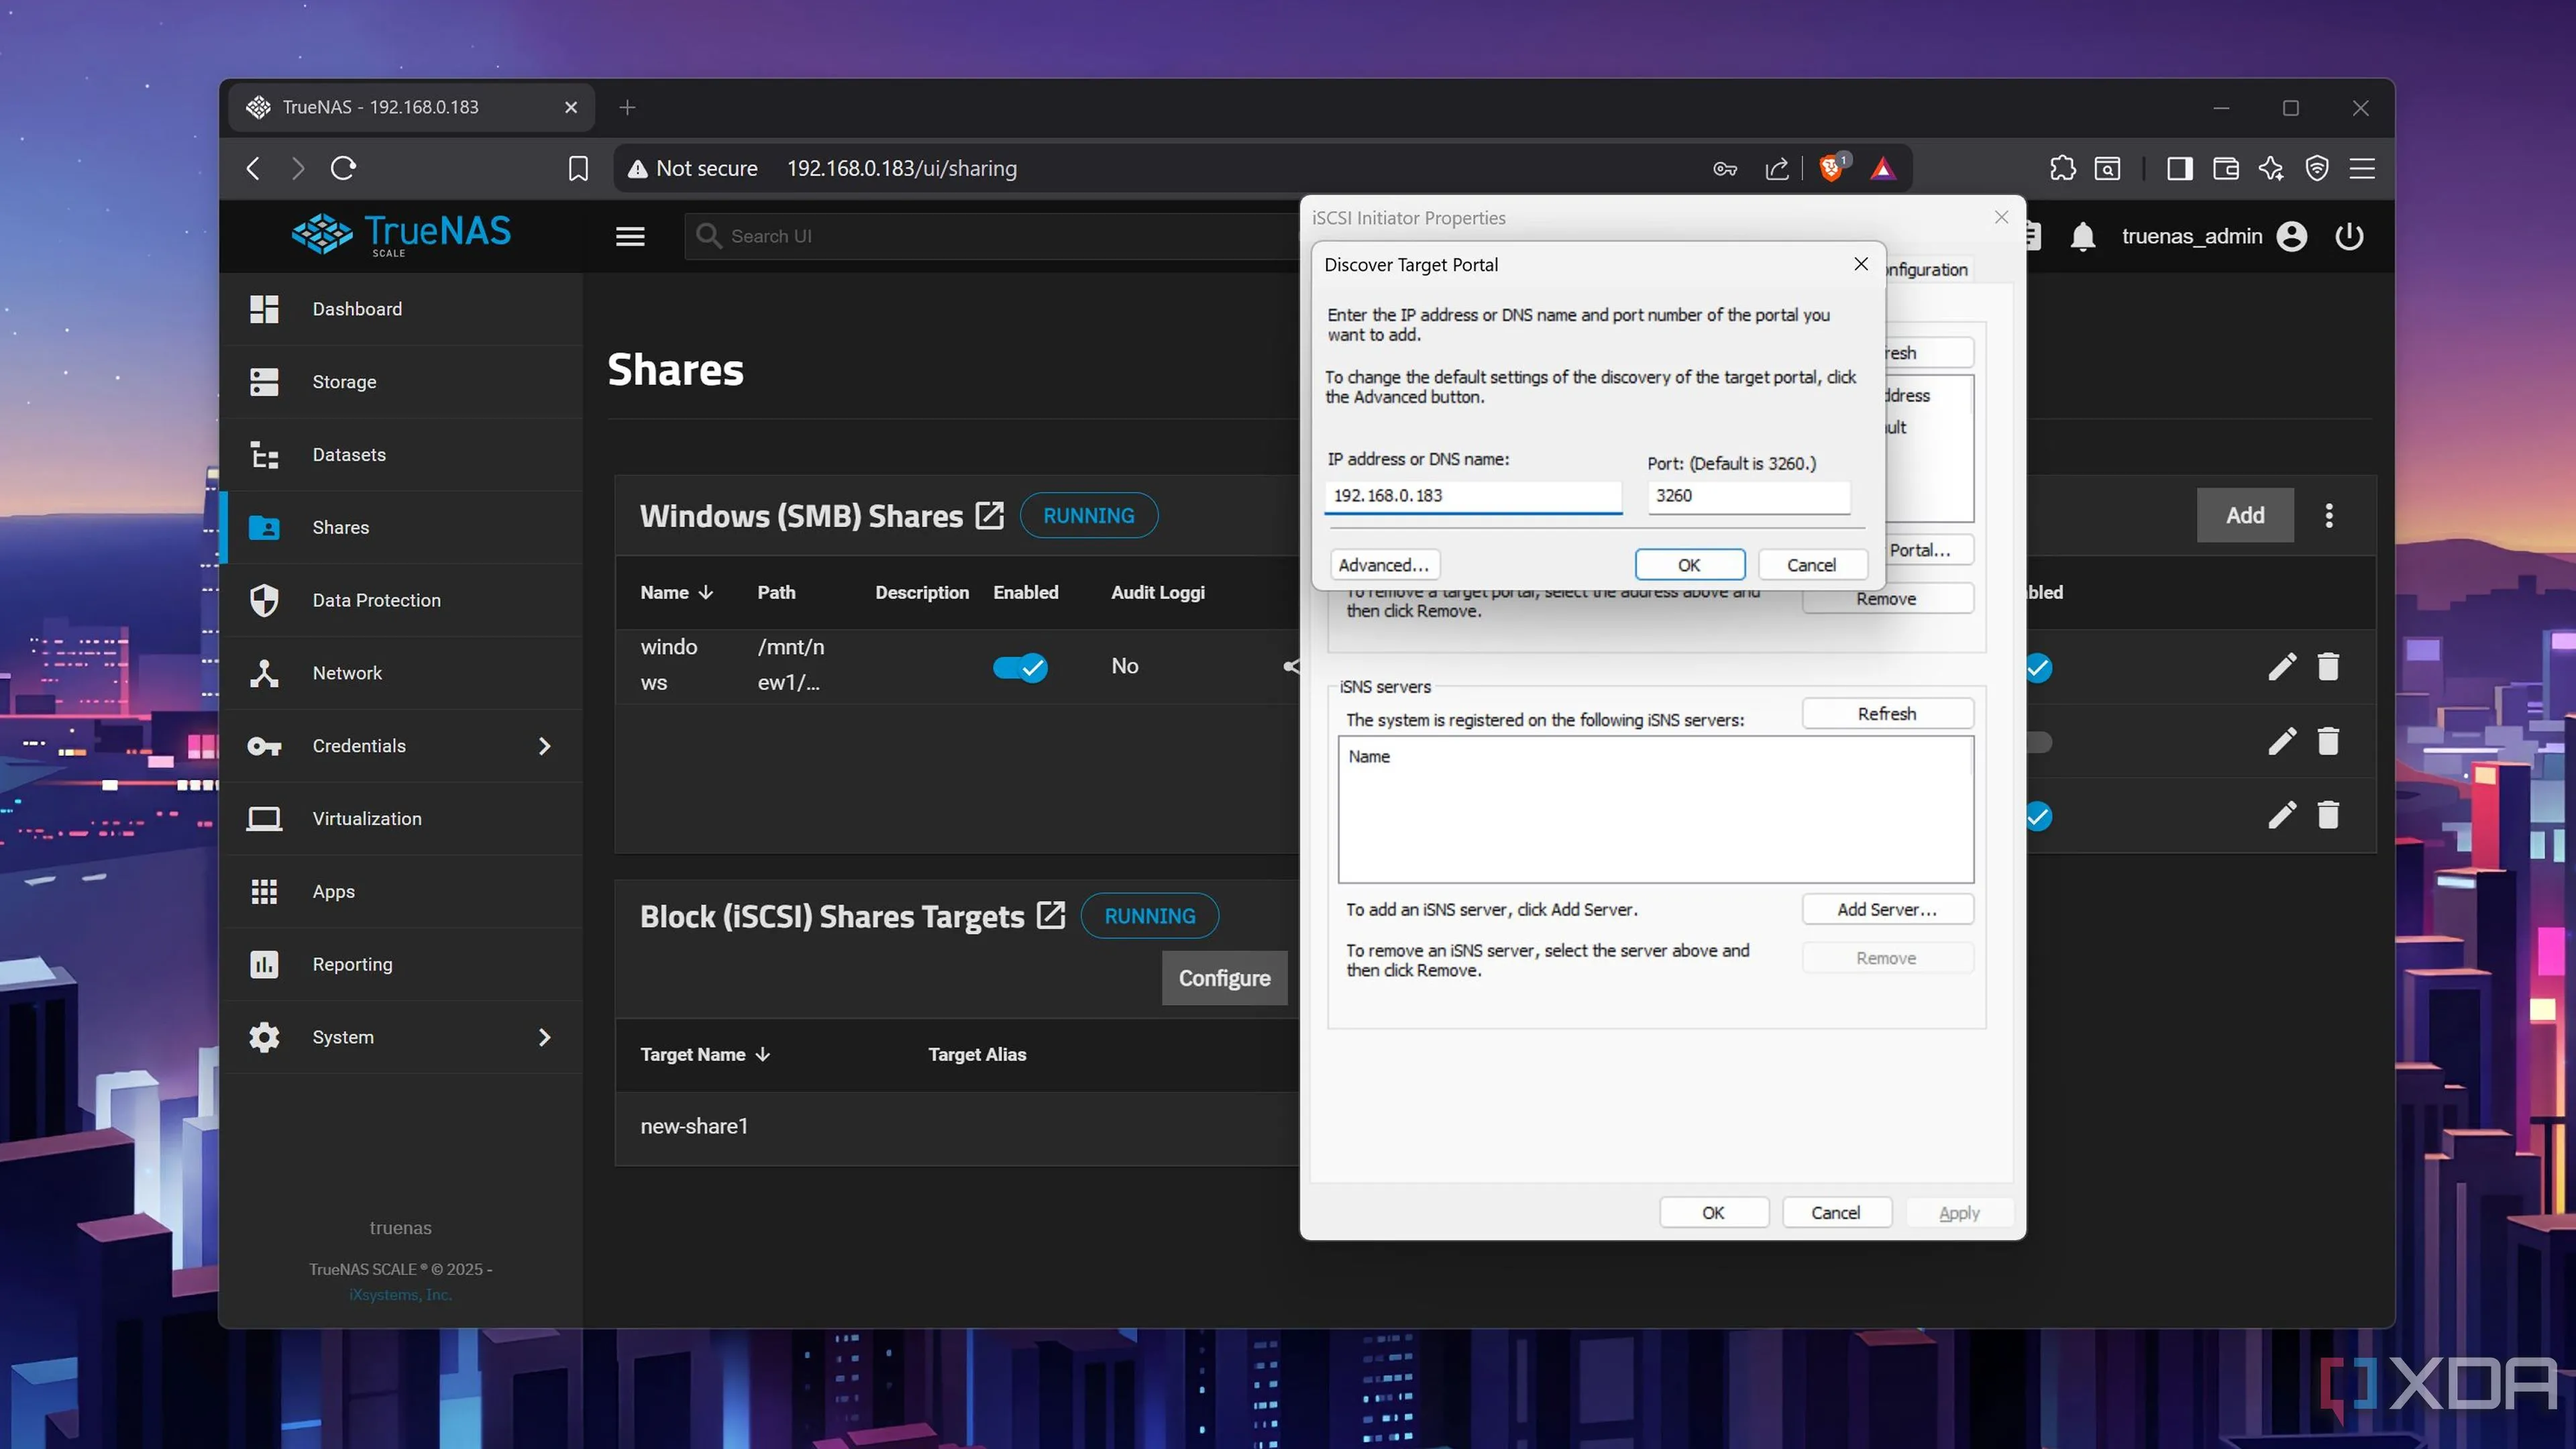Click the Configure button for iSCSI shares

coord(1224,978)
